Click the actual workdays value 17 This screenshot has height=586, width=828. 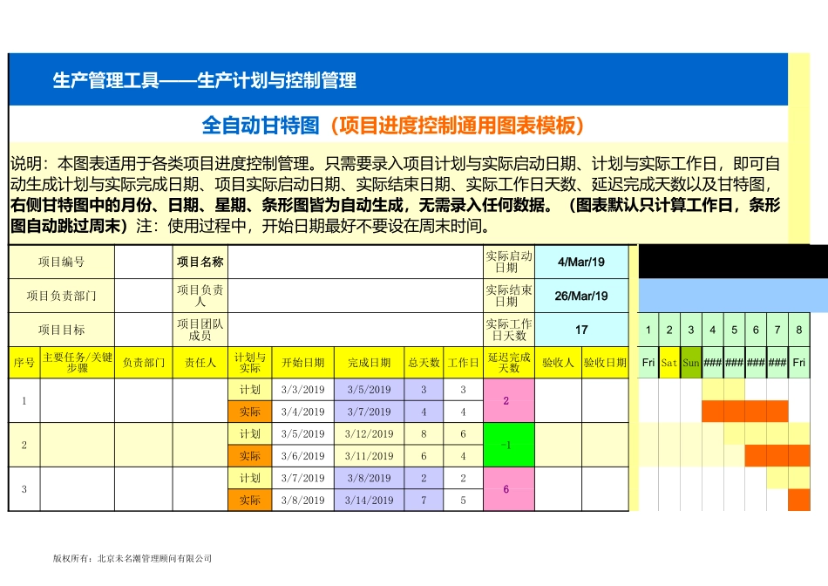click(x=581, y=330)
